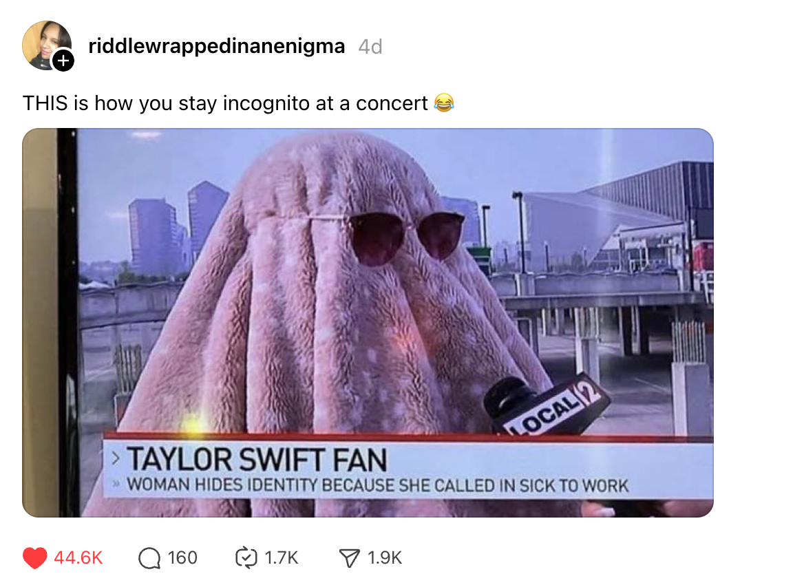Click the 4d timestamp
The image size is (804, 585).
(x=370, y=47)
